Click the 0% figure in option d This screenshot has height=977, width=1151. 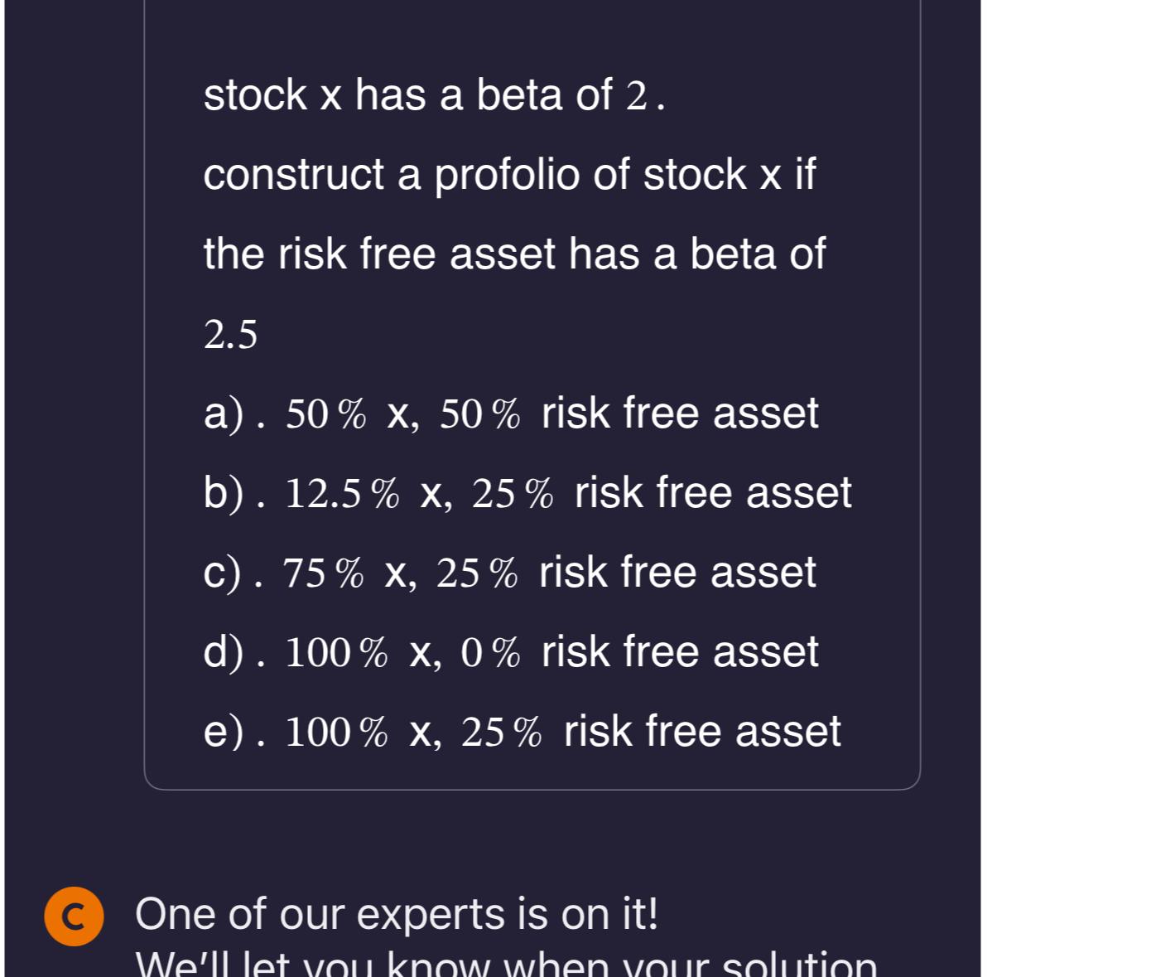click(x=490, y=653)
